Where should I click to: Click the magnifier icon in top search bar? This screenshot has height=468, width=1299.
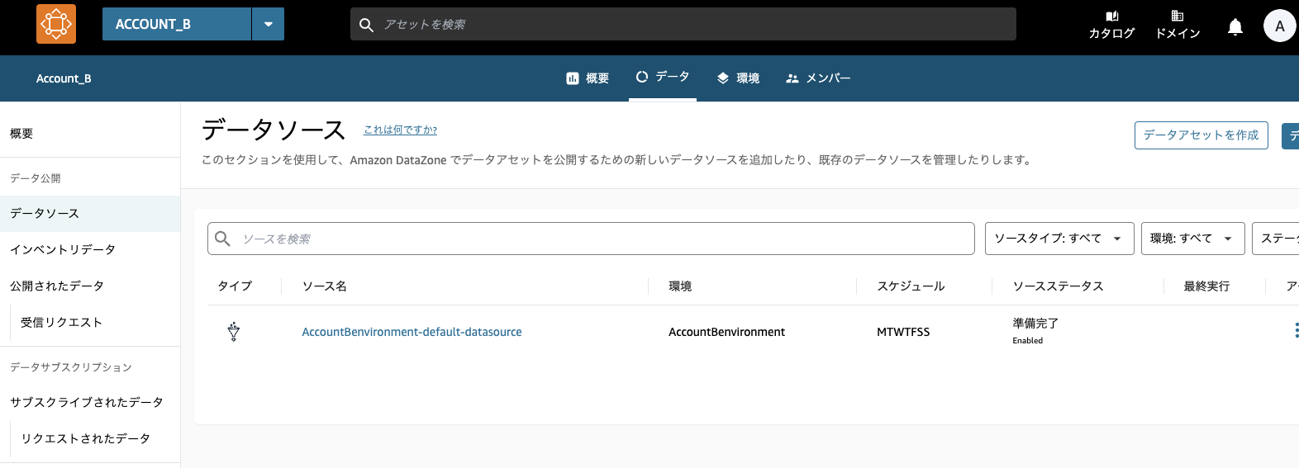[366, 25]
